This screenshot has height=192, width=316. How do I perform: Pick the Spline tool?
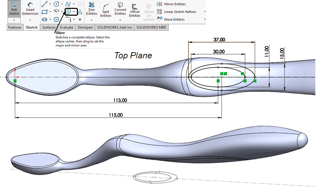(x=68, y=4)
